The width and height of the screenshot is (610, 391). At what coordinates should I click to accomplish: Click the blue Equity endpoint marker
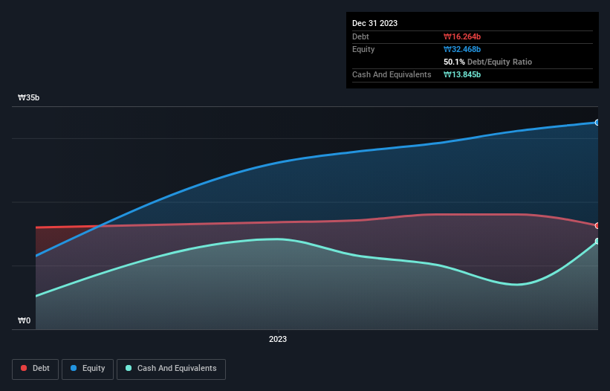click(597, 123)
